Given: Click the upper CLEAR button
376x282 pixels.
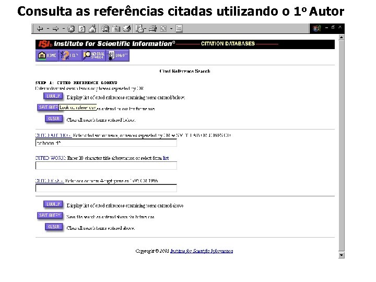Looking at the screenshot, I should coord(54,119).
